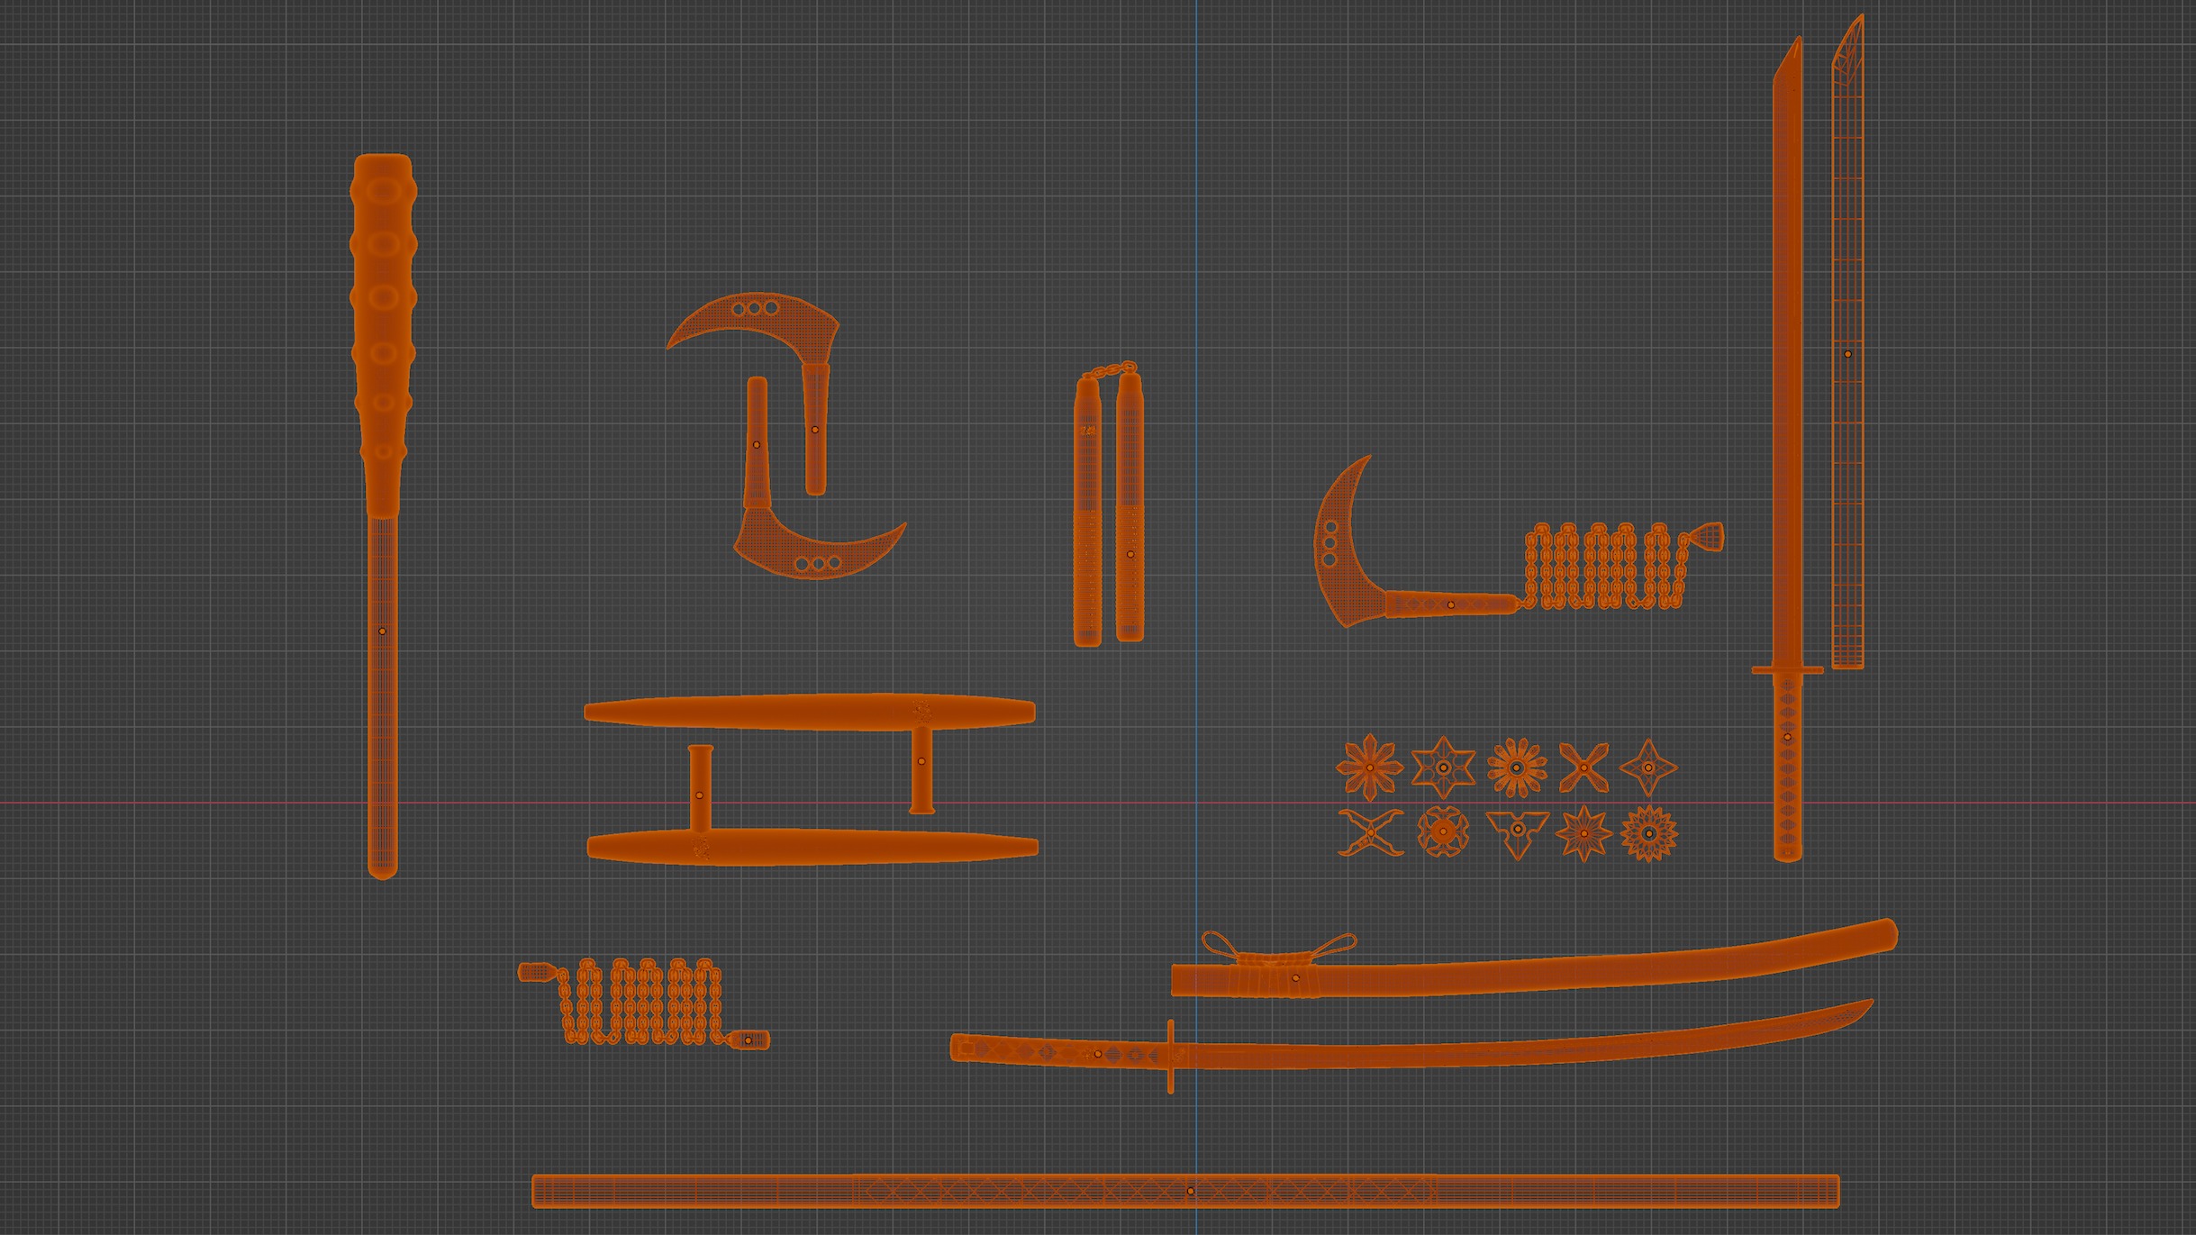The image size is (2196, 1235).
Task: Select the triangular shuriken
Action: [x=1518, y=831]
